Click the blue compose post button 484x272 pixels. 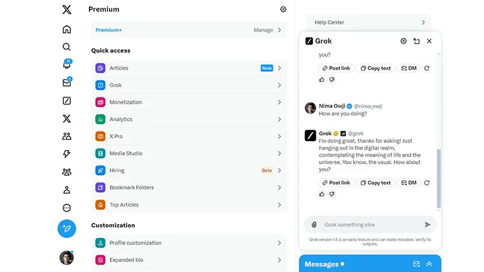click(67, 229)
